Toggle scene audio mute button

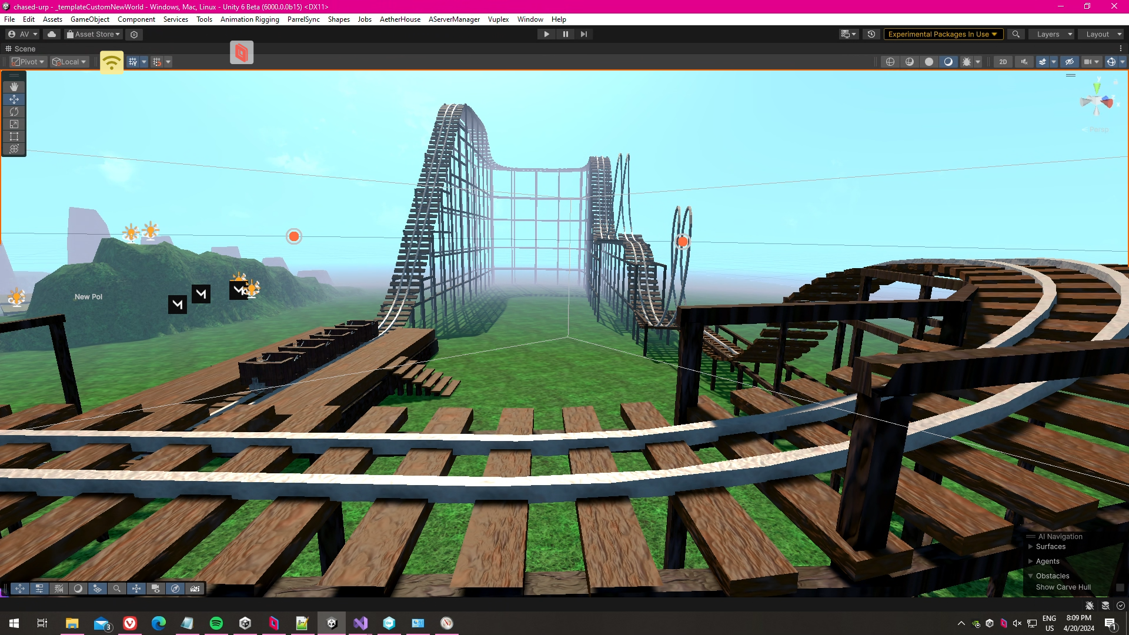pos(1024,62)
